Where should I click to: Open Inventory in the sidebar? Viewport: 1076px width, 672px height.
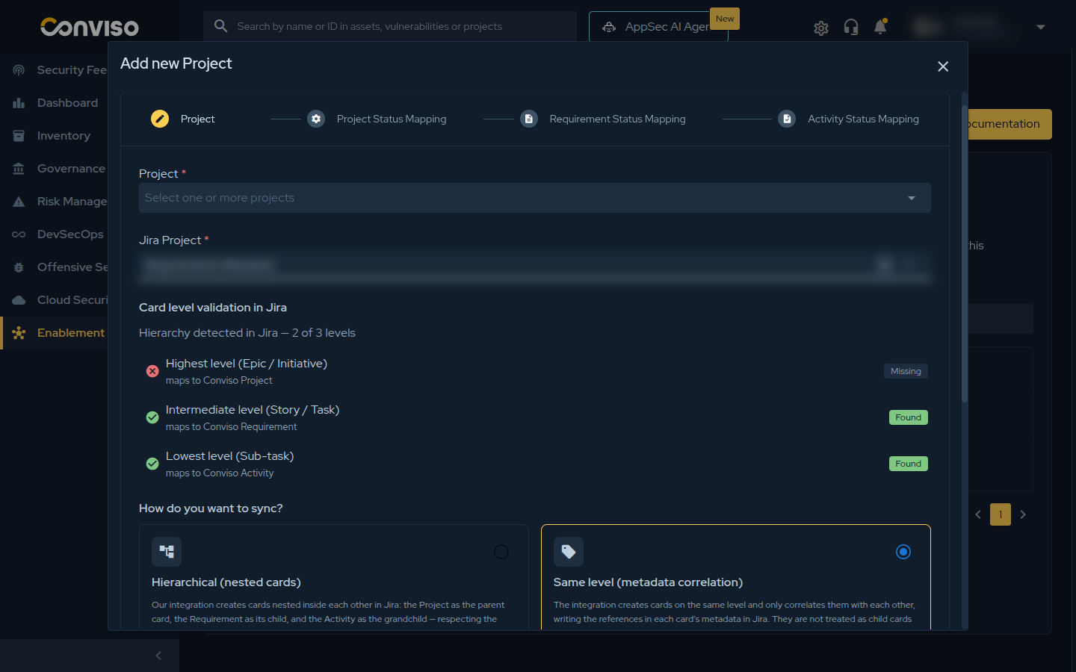pyautogui.click(x=64, y=136)
